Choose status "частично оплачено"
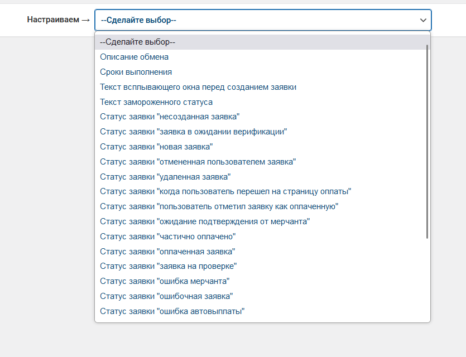Screen dimensions: 466x357 pyautogui.click(x=168, y=237)
